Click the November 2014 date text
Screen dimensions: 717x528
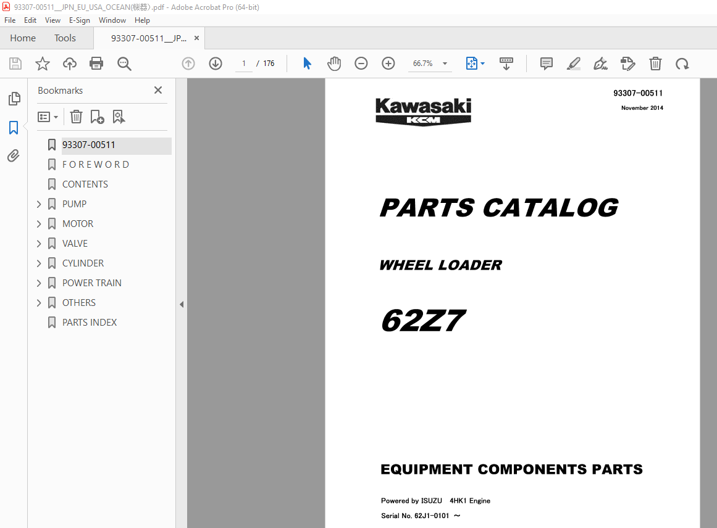click(642, 108)
